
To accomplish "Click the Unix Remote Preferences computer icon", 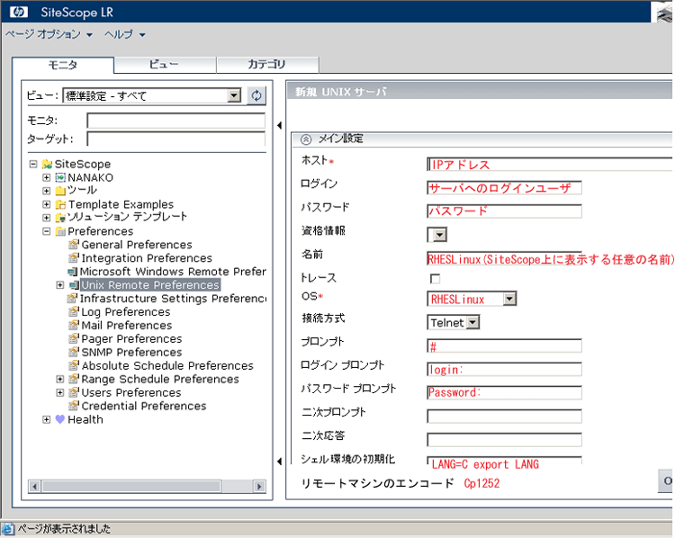I will pos(74,285).
